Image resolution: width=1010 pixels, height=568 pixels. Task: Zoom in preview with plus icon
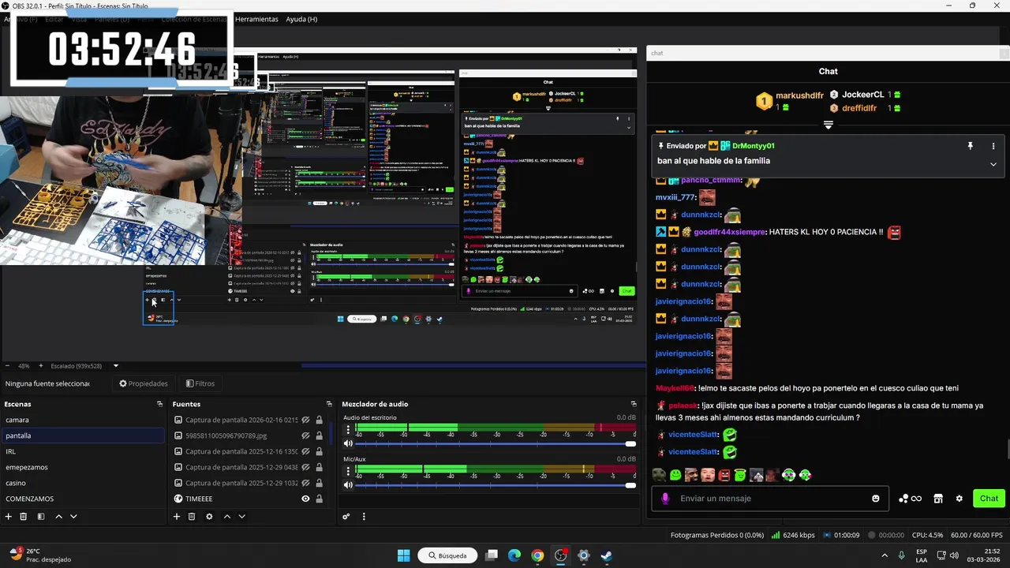pyautogui.click(x=41, y=366)
